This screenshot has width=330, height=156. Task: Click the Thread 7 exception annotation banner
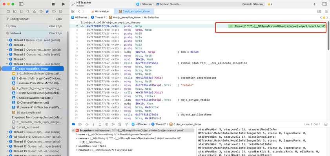277,26
